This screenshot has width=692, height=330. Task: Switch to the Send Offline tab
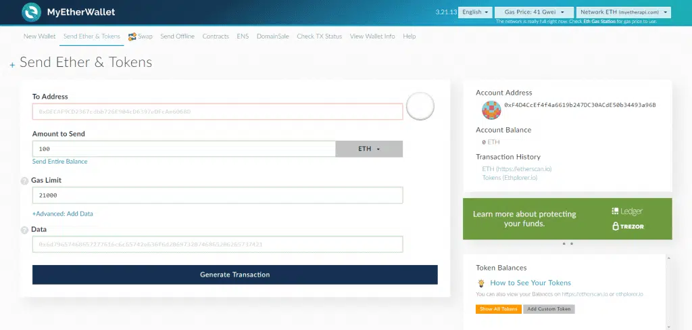click(x=178, y=37)
